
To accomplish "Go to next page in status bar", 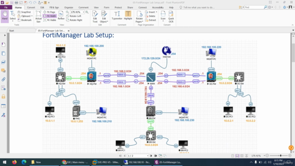I will [151, 156].
